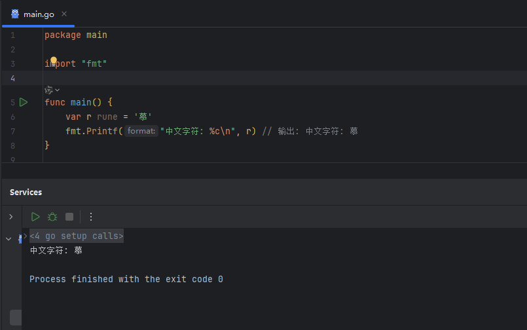Open the dropdown arrow above func main
527x330 pixels.
point(58,90)
